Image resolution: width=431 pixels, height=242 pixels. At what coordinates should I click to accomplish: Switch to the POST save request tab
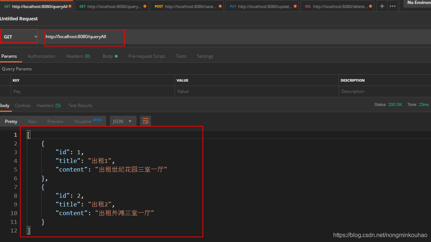(187, 6)
